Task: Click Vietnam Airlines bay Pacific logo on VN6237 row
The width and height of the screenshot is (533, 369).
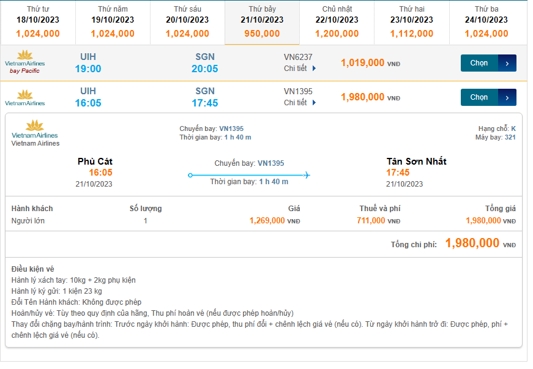Action: (25, 62)
